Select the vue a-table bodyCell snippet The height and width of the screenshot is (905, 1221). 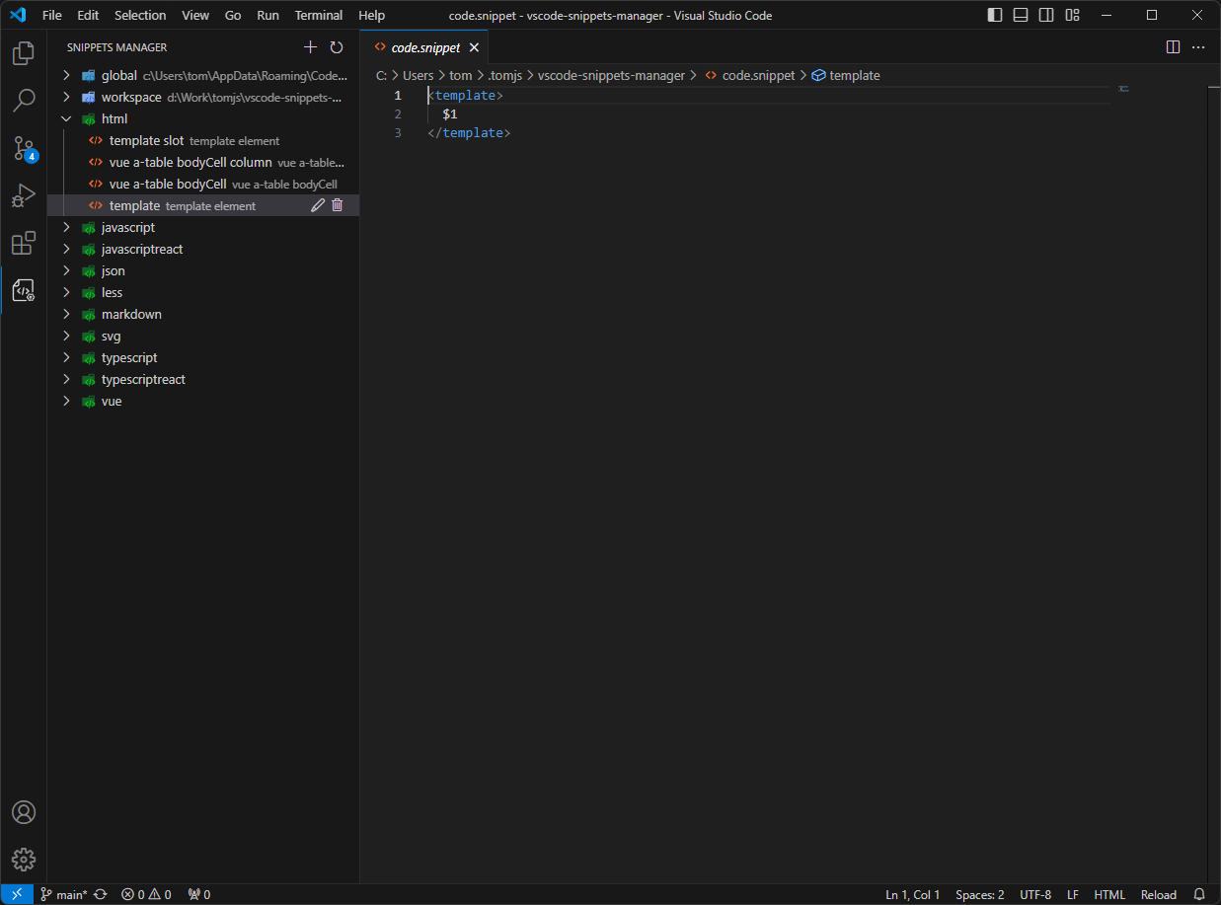click(x=203, y=184)
